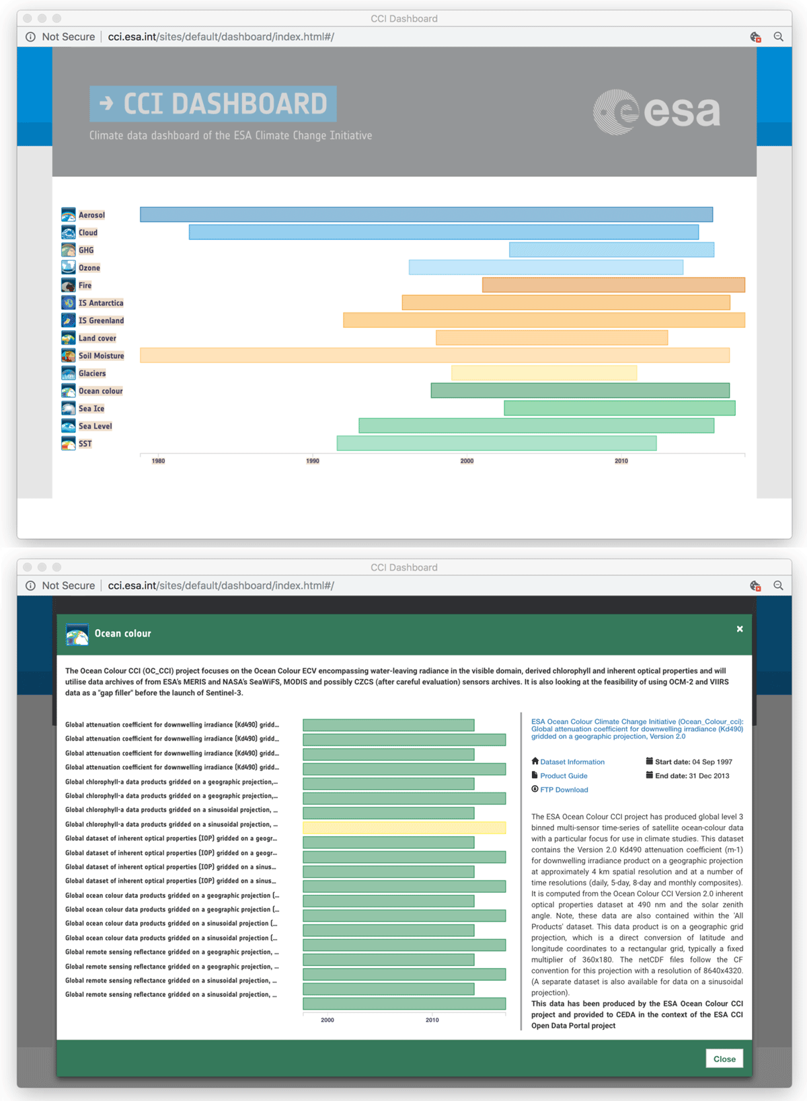Click the Close button in dialog footer
Image resolution: width=807 pixels, height=1101 pixels.
click(724, 1059)
